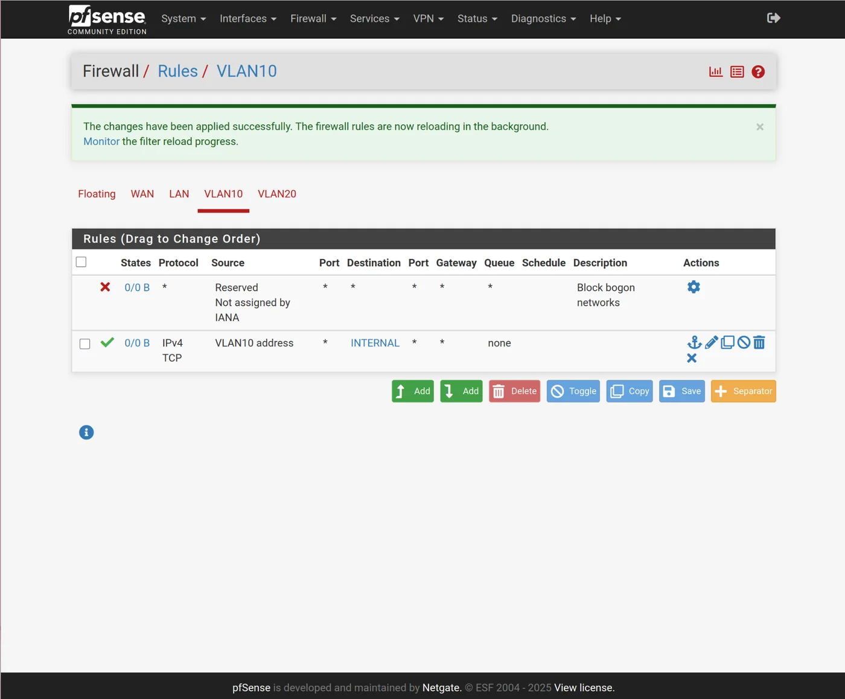Click the anchor icon on the TCP rule
845x699 pixels.
[694, 342]
